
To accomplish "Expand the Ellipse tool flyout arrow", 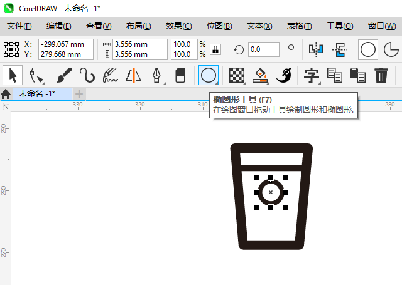I will [217, 83].
